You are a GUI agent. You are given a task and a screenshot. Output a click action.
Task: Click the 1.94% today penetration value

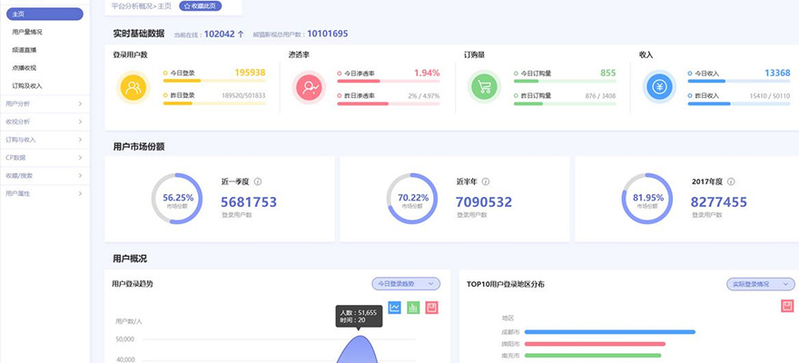pyautogui.click(x=427, y=73)
